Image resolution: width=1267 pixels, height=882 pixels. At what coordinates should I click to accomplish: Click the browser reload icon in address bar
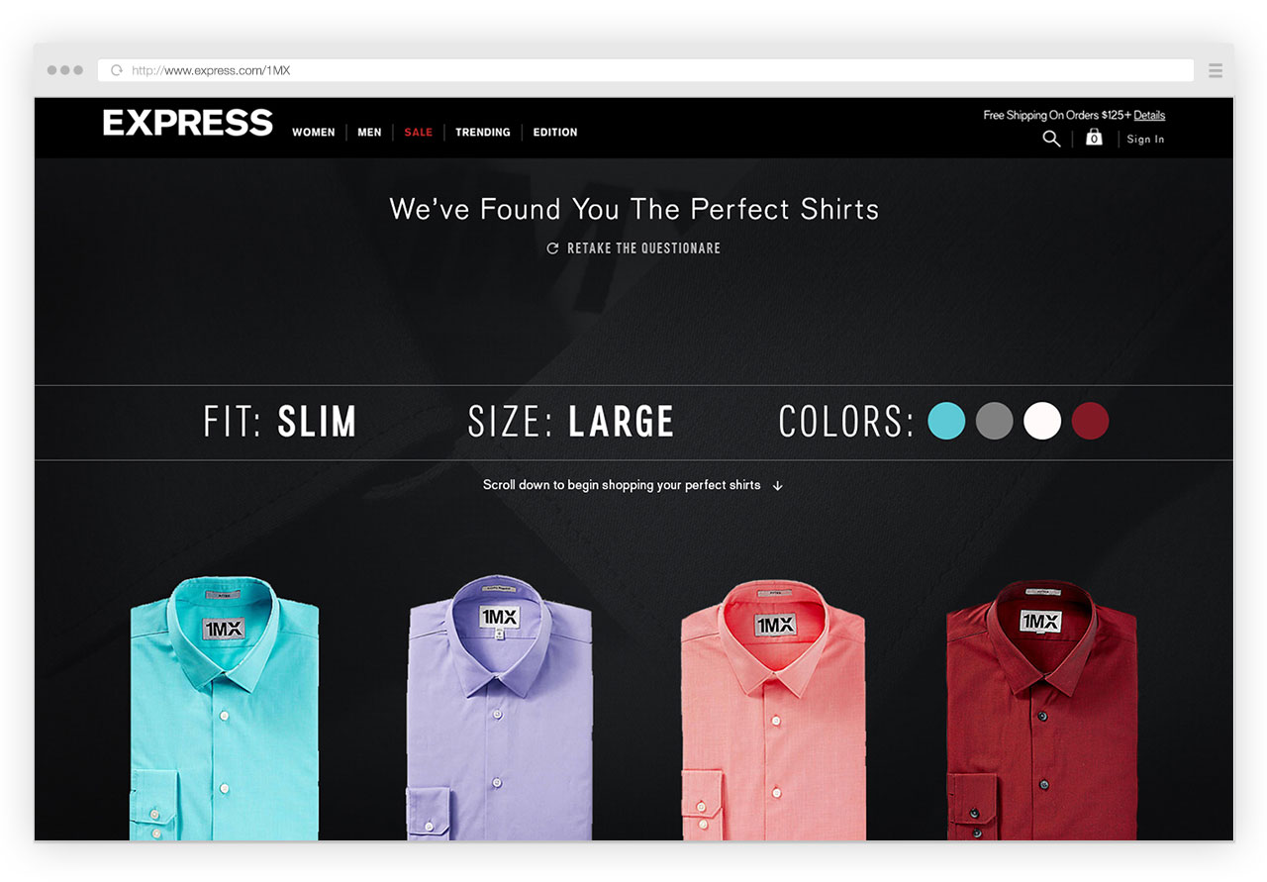tap(117, 70)
